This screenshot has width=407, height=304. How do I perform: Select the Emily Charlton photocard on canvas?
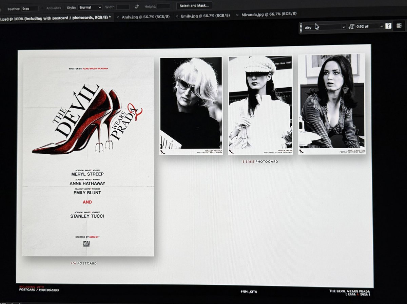coord(332,104)
